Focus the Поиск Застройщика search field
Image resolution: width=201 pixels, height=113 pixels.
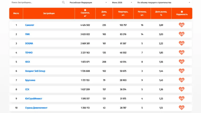click(x=37, y=3)
